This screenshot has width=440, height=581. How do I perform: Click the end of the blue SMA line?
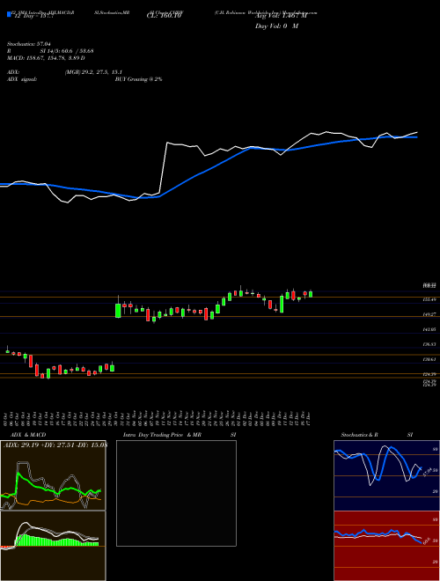pos(416,137)
